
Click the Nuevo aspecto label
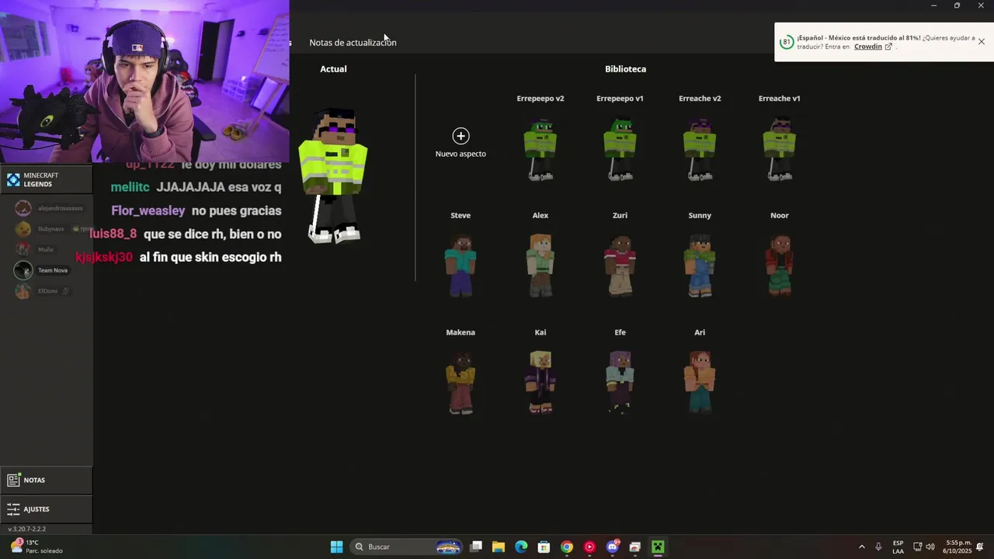[461, 154]
